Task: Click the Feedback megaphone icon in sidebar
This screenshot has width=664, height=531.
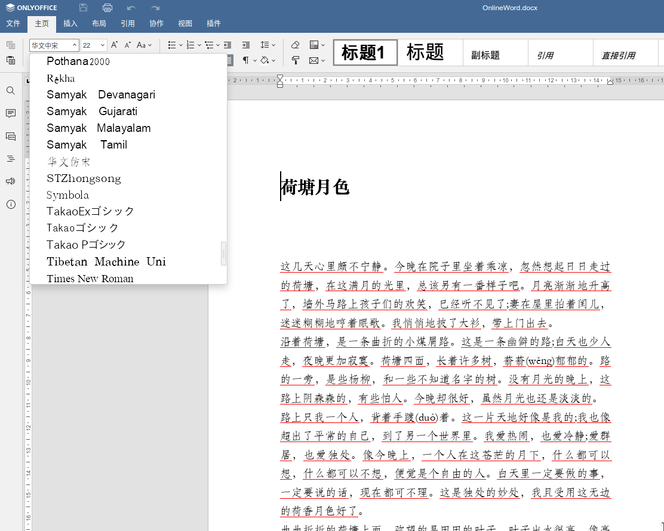Action: pos(11,181)
